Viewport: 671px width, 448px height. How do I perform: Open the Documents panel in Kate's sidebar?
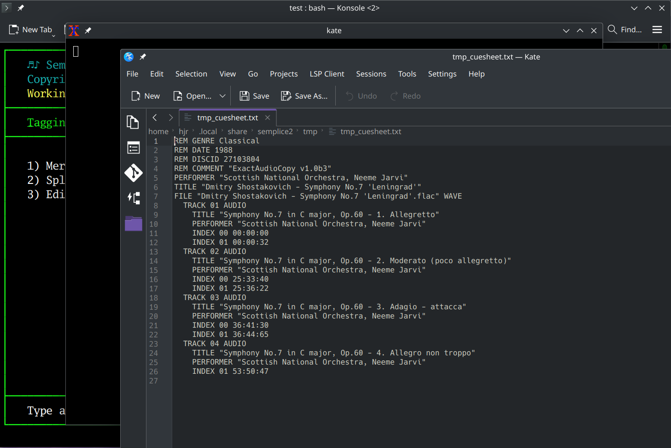(x=133, y=122)
